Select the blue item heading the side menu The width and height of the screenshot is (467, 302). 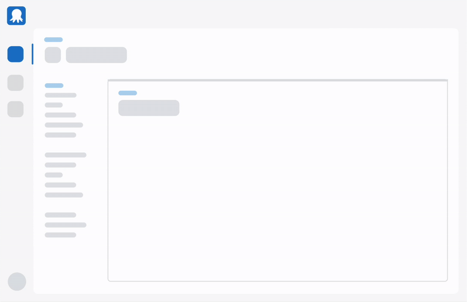(x=54, y=85)
